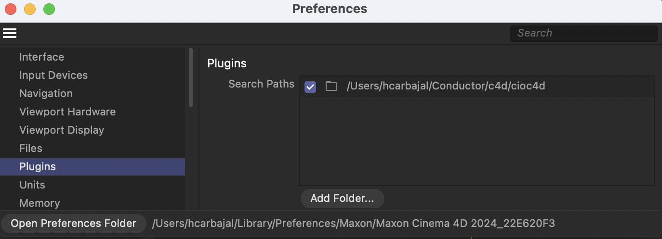Click the green zoom window button
Viewport: 662px width, 239px height.
click(49, 9)
